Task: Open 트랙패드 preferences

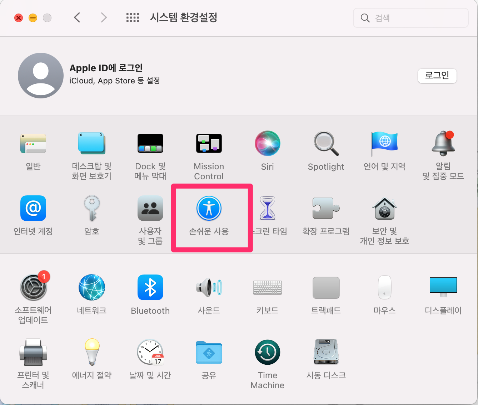Action: click(326, 287)
